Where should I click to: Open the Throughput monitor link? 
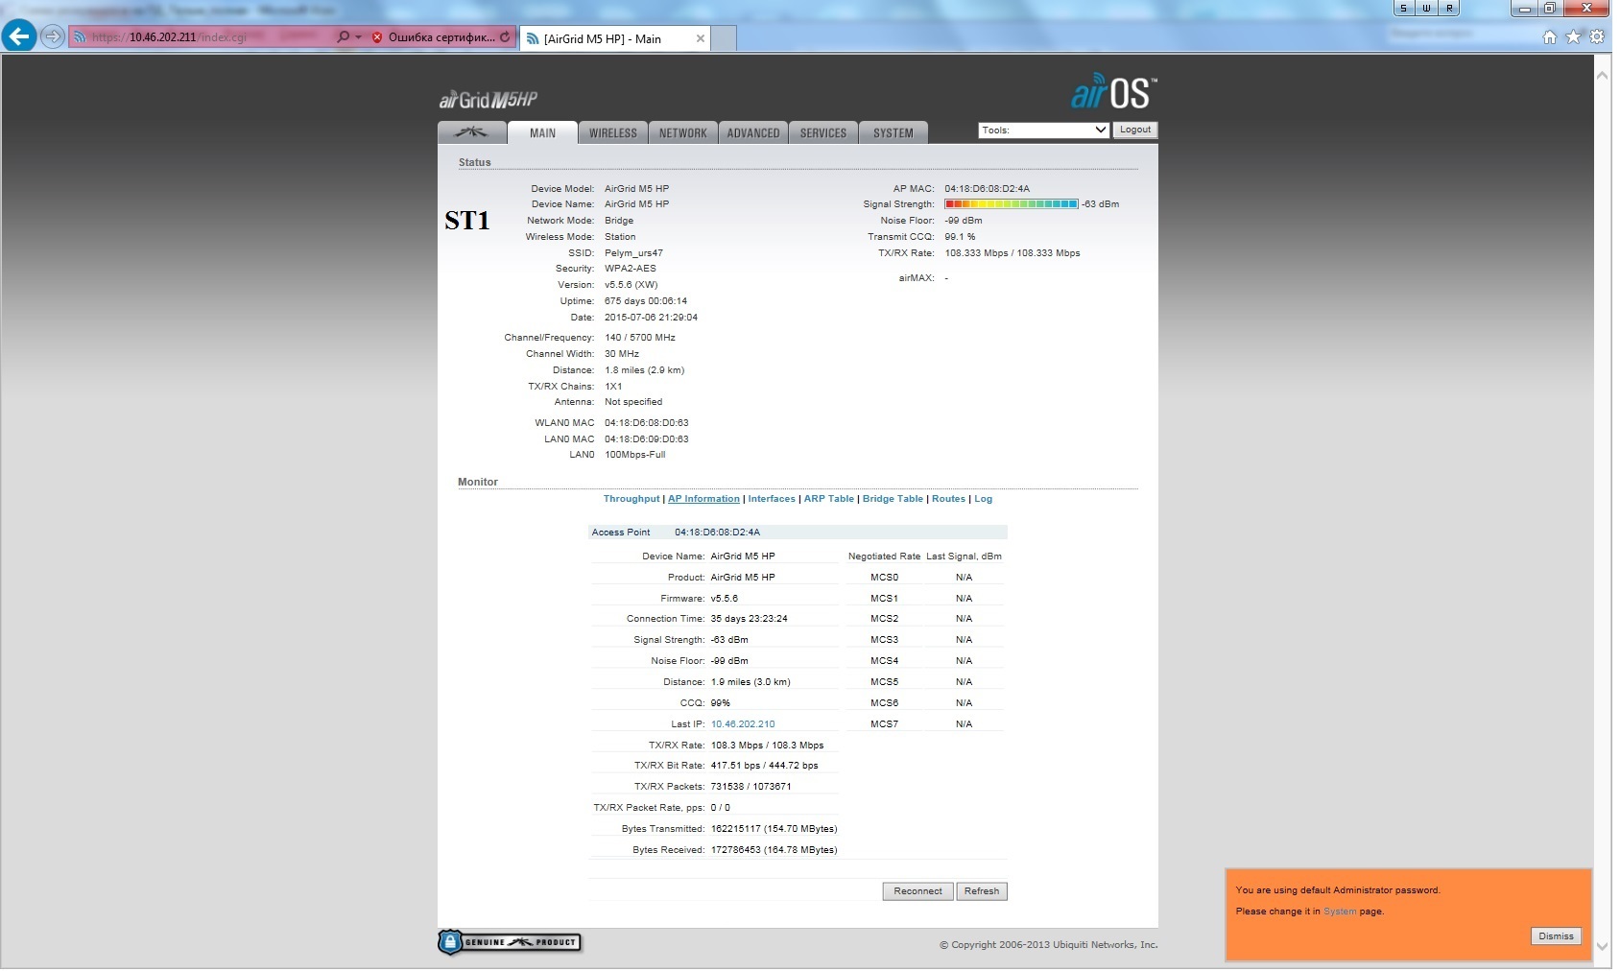(631, 499)
